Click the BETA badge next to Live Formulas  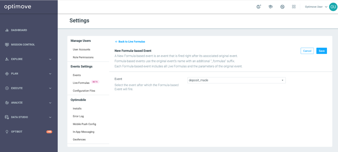coord(95,81)
